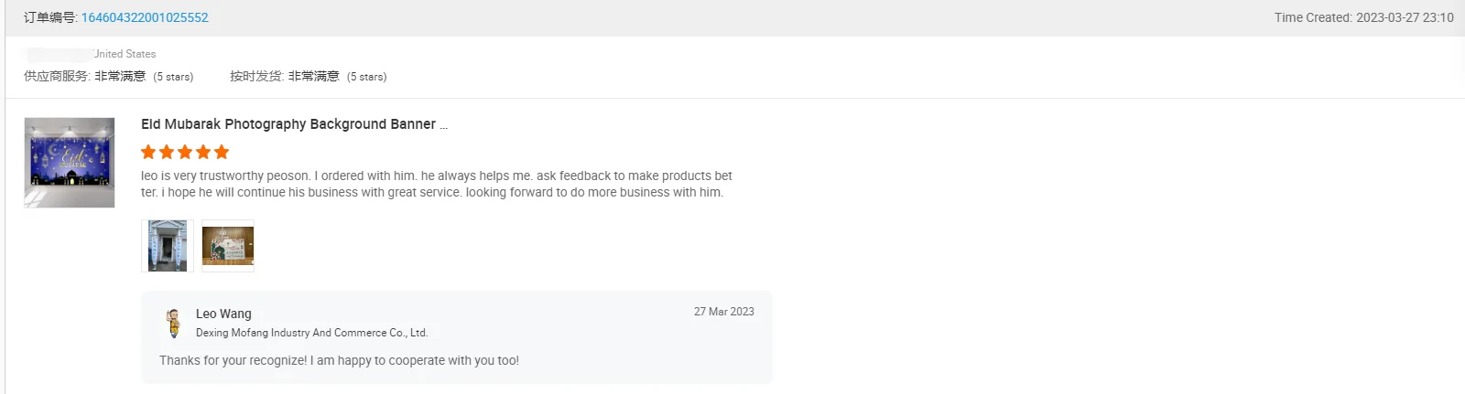
Task: Open order number 164604322001025552
Action: 145,17
